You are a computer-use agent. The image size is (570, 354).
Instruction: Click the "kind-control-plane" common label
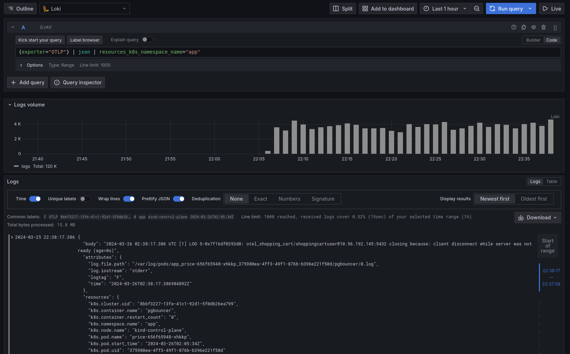point(168,217)
